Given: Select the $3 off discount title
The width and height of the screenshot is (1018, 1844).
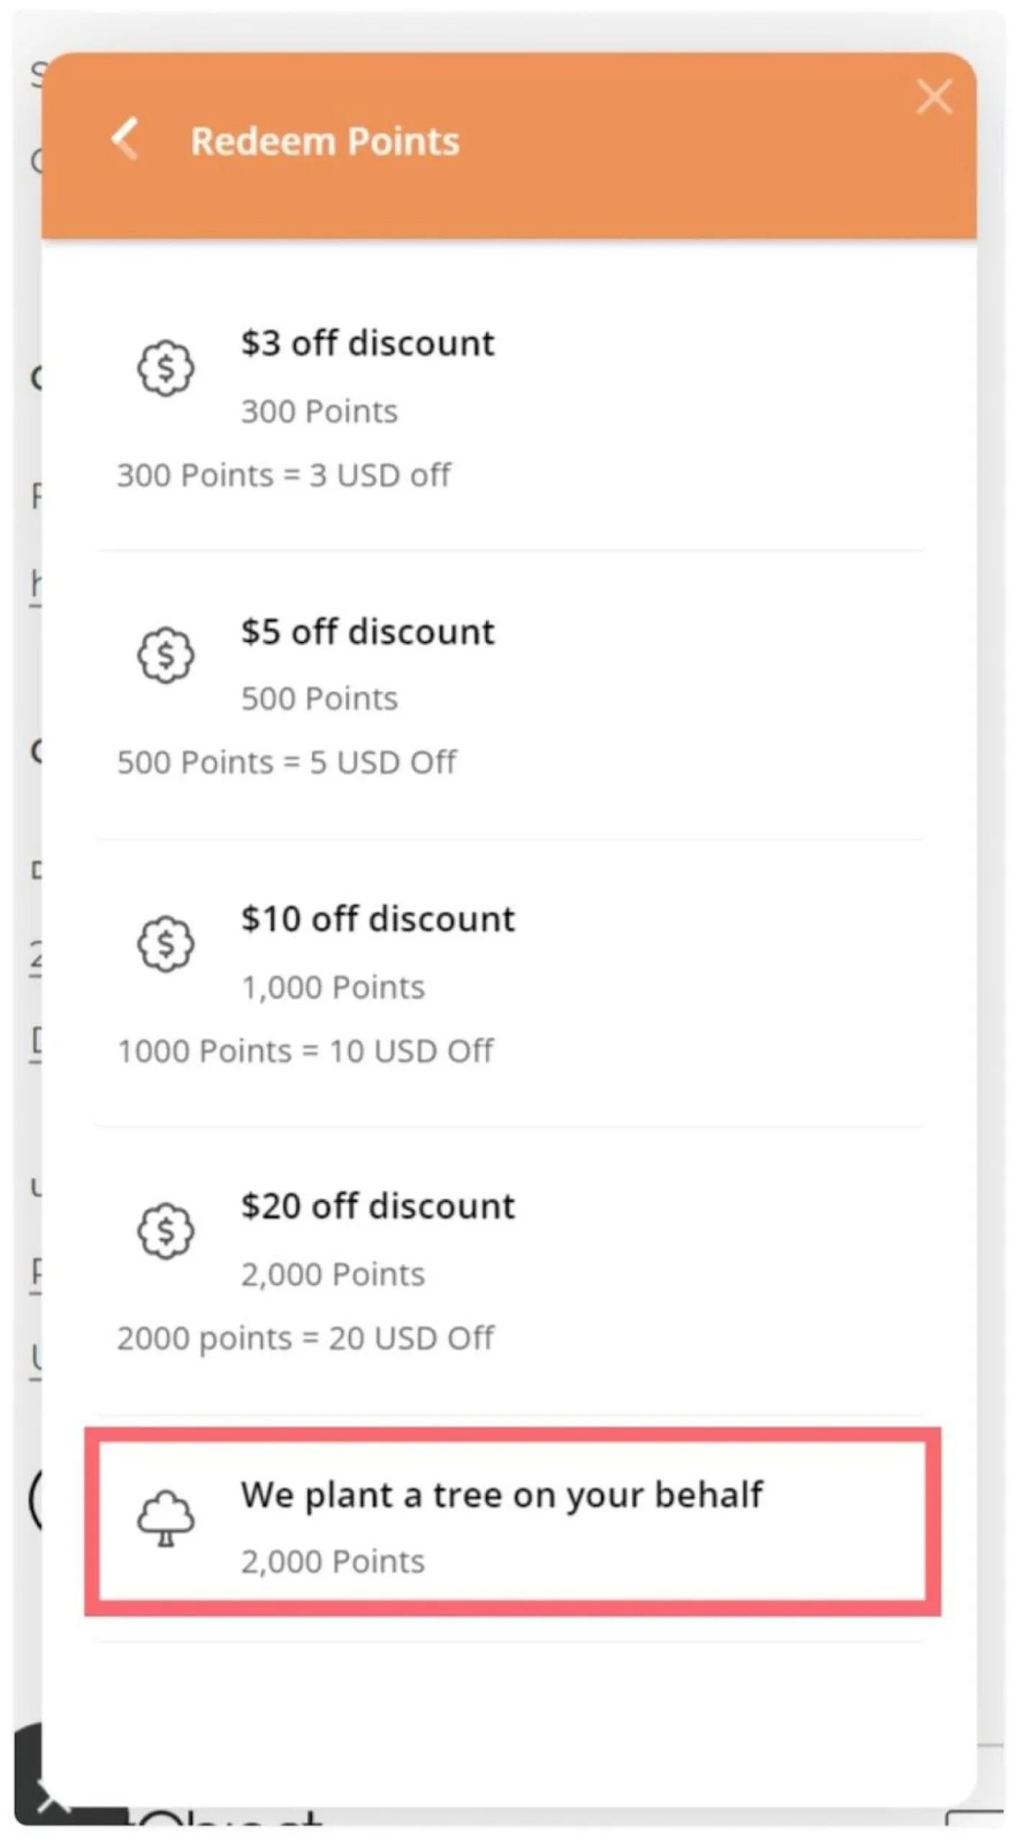Looking at the screenshot, I should point(367,343).
